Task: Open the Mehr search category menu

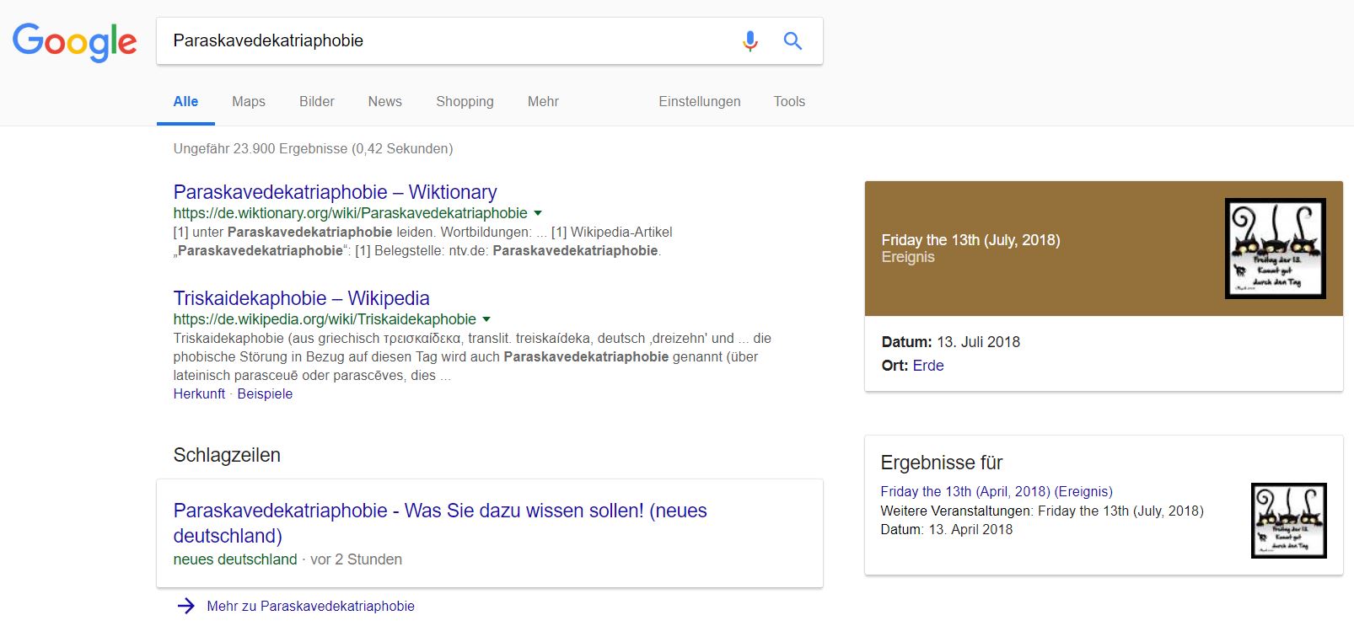Action: [x=543, y=101]
